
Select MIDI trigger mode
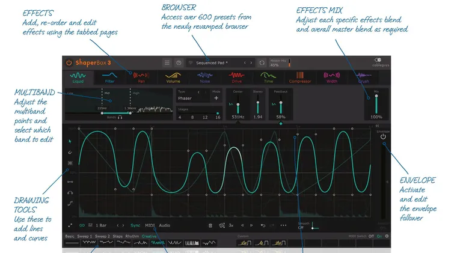pyautogui.click(x=150, y=225)
